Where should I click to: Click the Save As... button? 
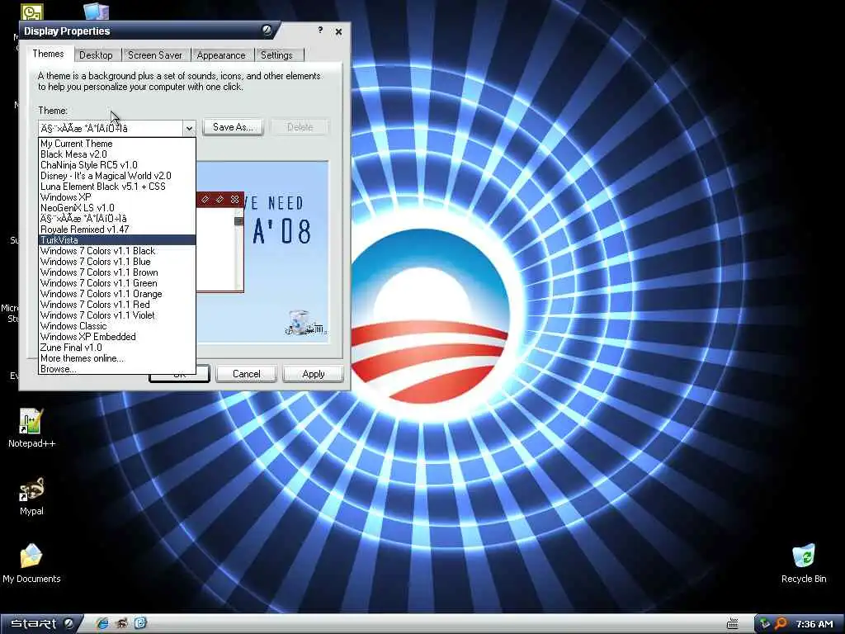233,127
